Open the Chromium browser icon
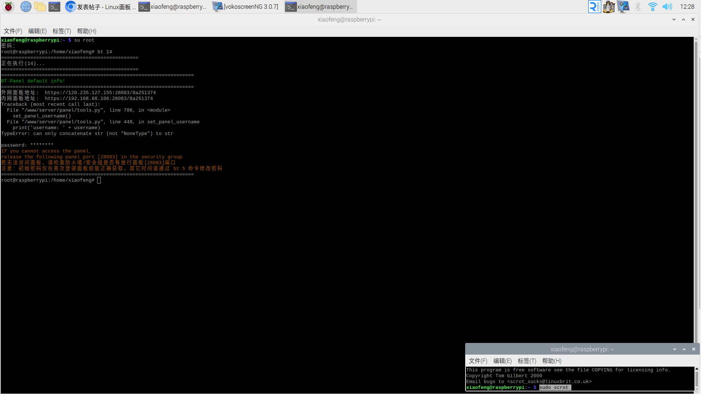This screenshot has height=394, width=701. (69, 7)
